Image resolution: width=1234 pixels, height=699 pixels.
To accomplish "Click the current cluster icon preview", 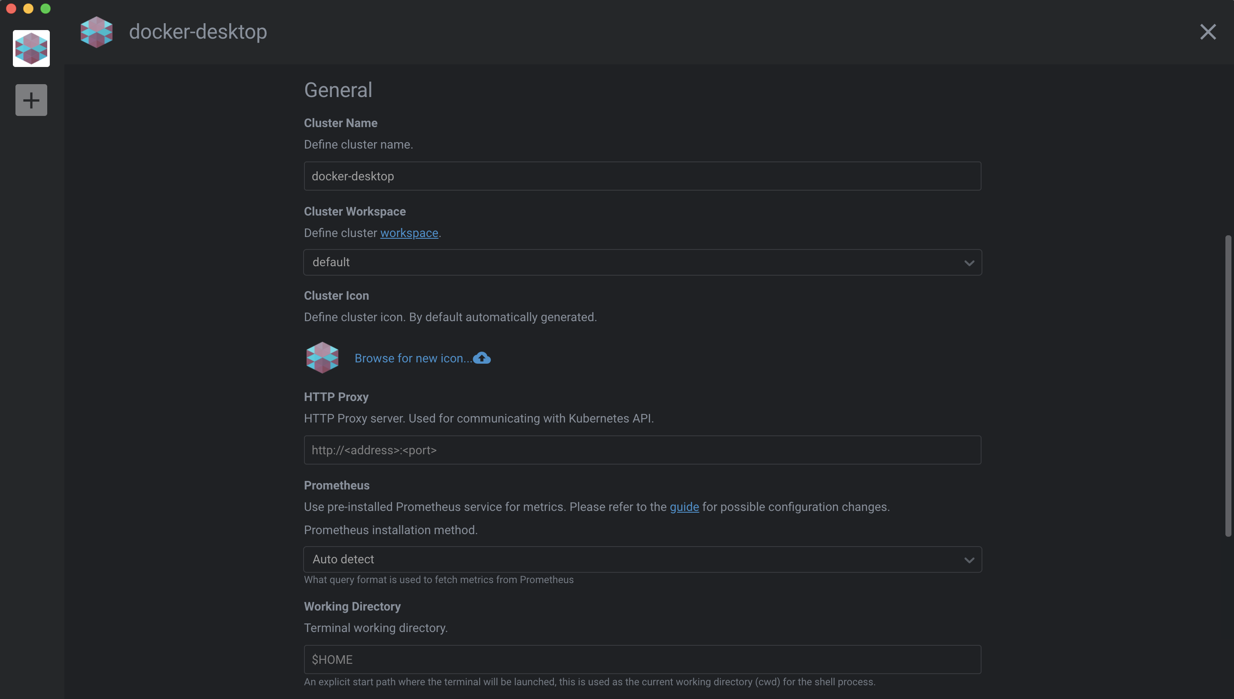I will click(322, 357).
